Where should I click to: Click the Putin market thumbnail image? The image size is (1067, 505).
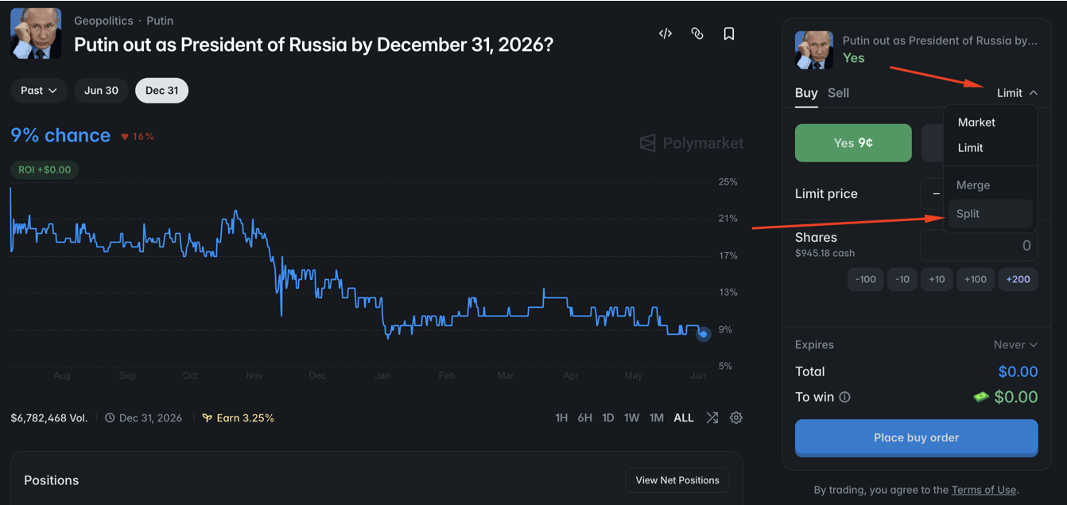36,33
